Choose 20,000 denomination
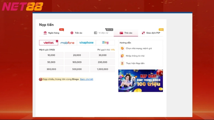 point(77,55)
